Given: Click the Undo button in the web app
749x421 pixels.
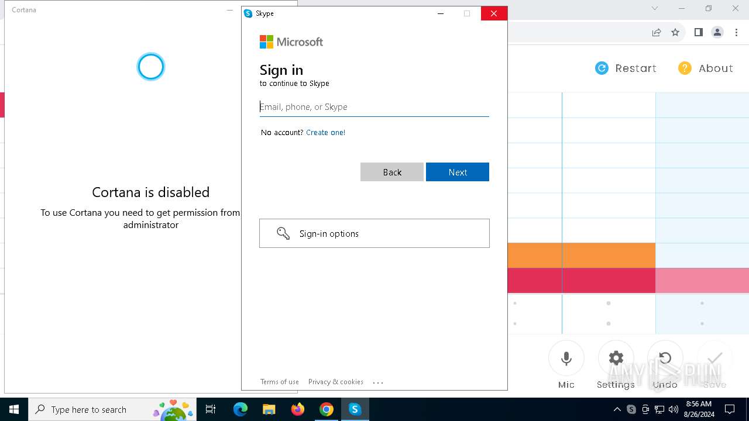Looking at the screenshot, I should 665,358.
